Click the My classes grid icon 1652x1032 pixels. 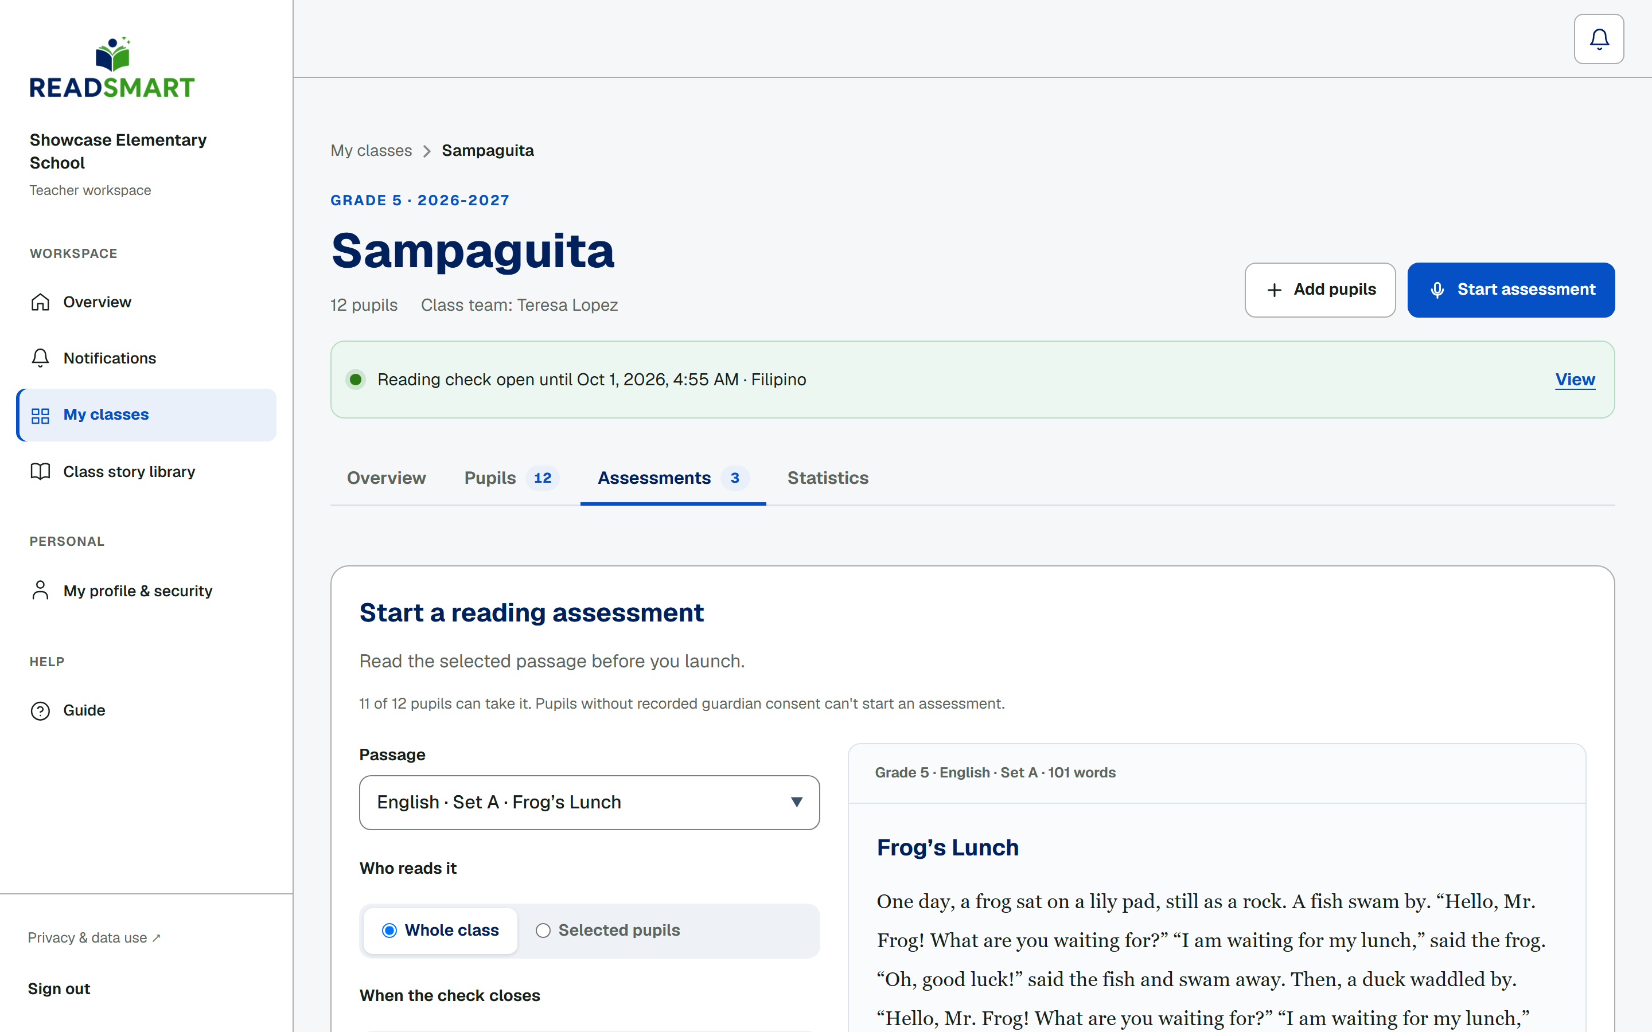(x=40, y=415)
